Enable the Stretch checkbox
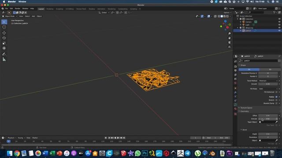This screenshot has width=282, height=158. (x=276, y=100)
